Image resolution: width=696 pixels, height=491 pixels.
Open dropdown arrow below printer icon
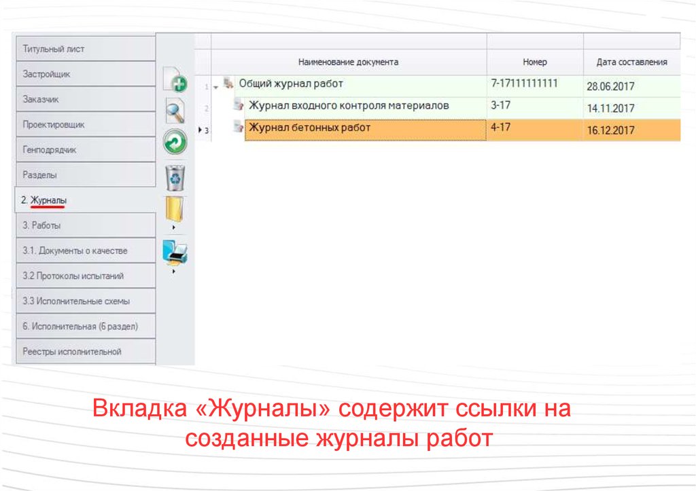click(173, 271)
